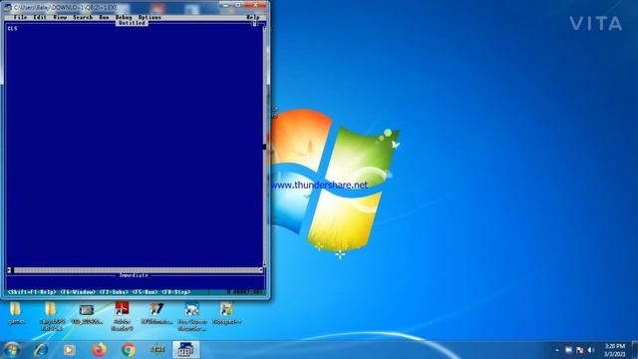
Task: Launch Firefox from the taskbar
Action: pyautogui.click(x=99, y=350)
